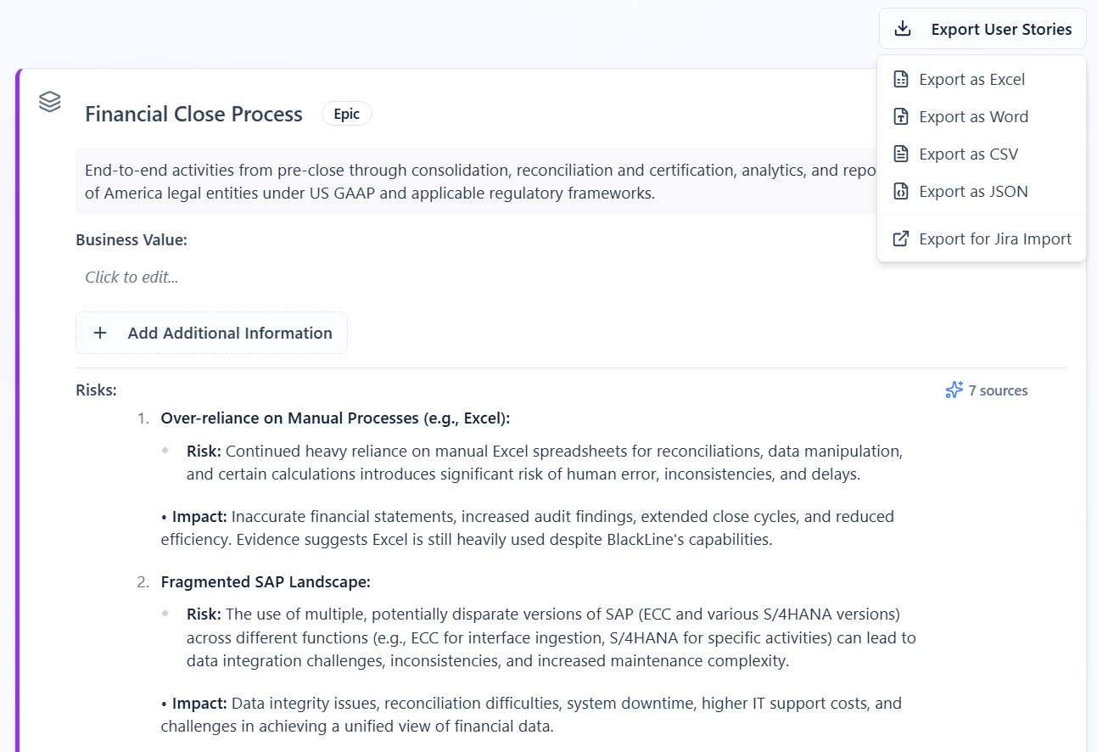Click the epic description text box
The height and width of the screenshot is (752, 1097).
coord(475,181)
